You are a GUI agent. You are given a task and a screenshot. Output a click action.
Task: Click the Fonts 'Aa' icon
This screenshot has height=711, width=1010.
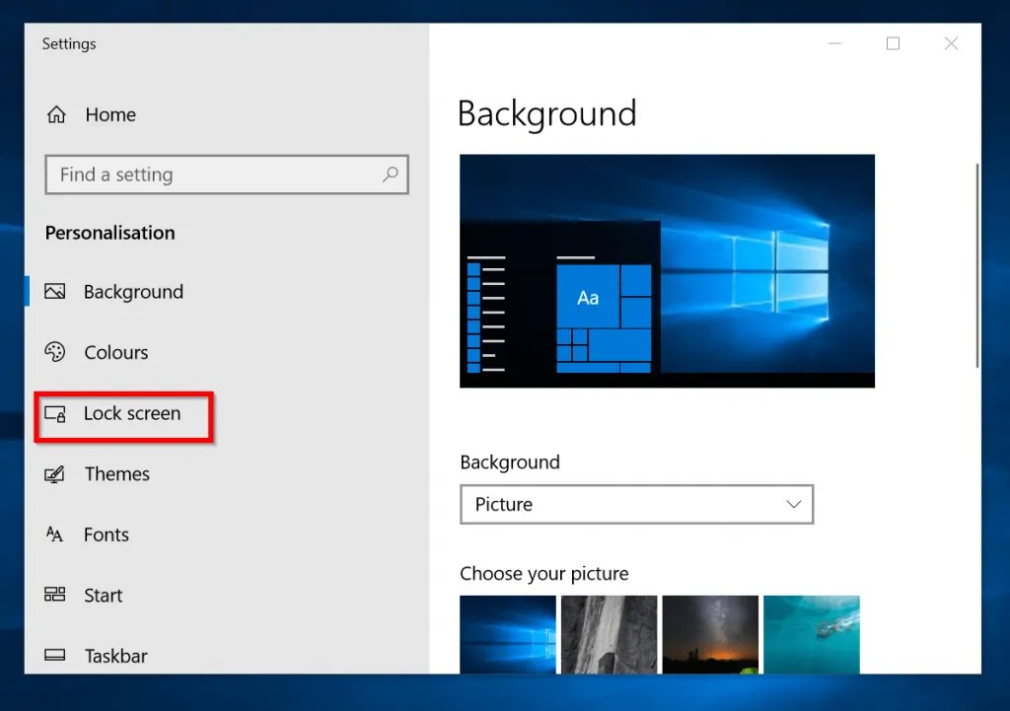pos(56,534)
